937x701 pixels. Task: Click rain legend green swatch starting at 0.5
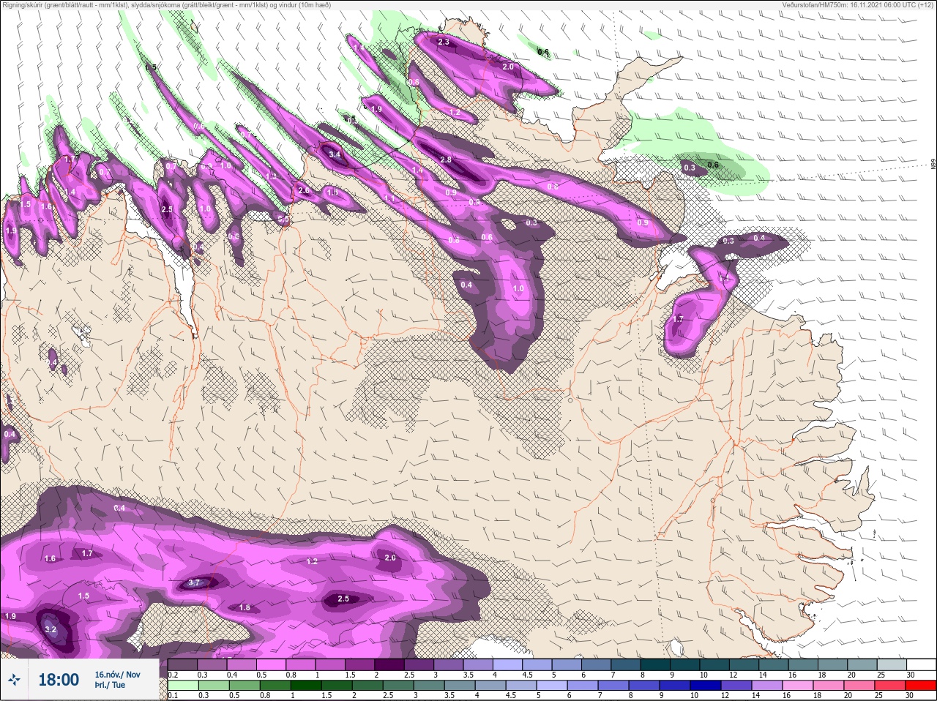[244, 686]
